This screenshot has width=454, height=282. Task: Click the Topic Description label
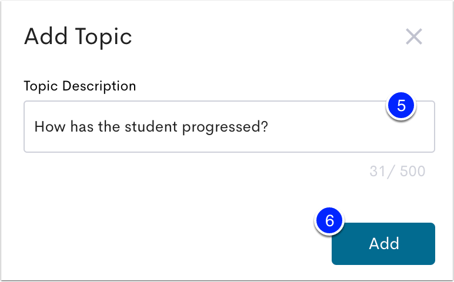pos(80,86)
